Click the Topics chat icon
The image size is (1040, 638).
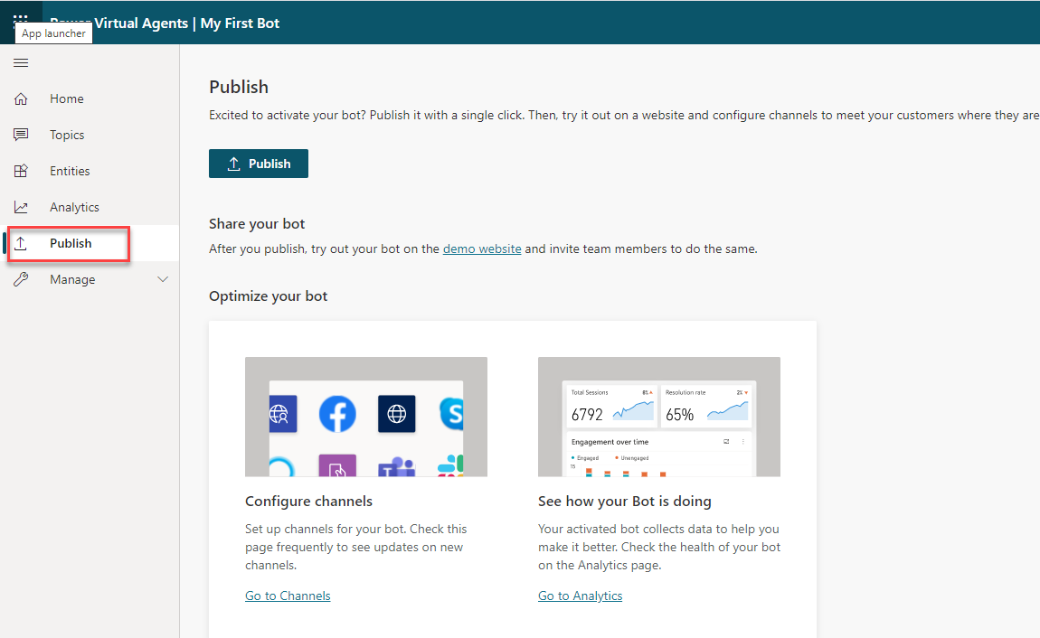[21, 135]
